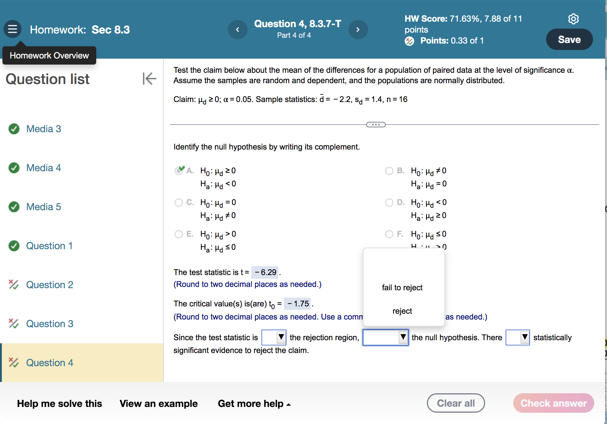
Task: Open the settings gear icon
Action: [x=573, y=19]
